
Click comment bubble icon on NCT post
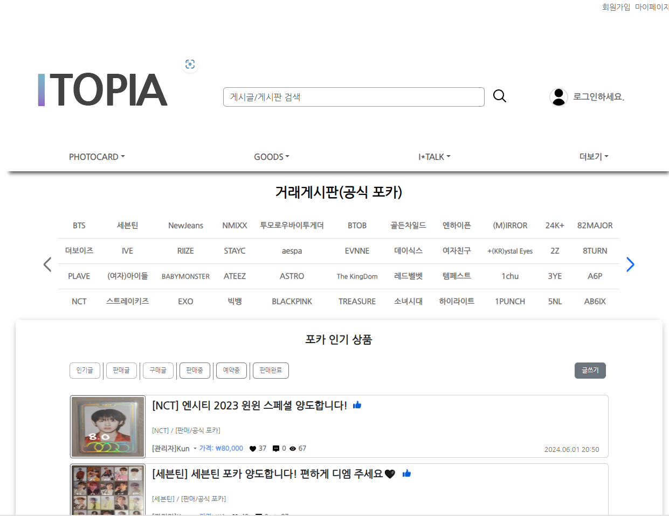tap(276, 449)
